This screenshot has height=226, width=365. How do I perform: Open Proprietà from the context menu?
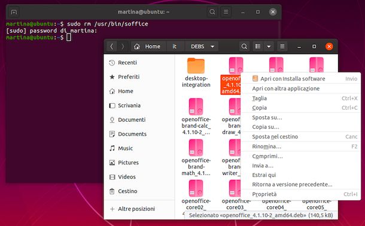pyautogui.click(x=301, y=194)
